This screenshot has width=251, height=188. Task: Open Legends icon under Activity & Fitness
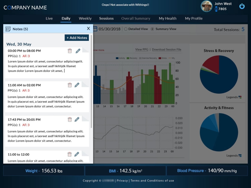coord(240,156)
